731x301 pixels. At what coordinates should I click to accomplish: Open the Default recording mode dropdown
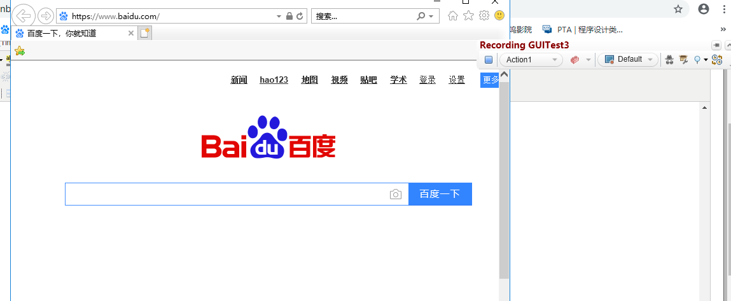[628, 60]
